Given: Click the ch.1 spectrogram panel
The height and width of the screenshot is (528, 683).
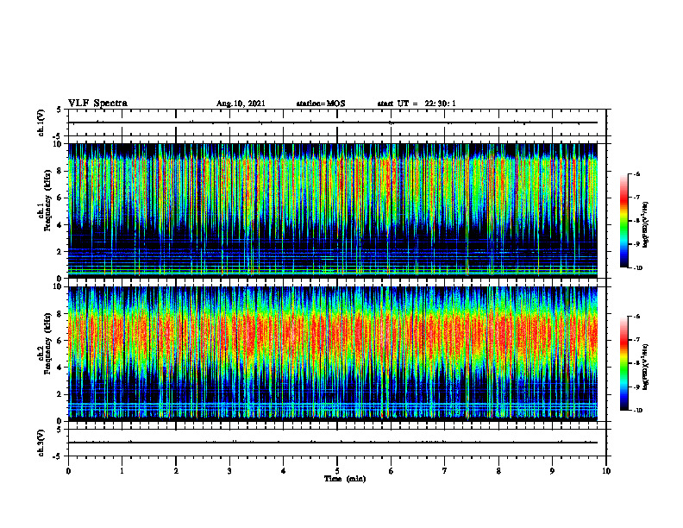Looking at the screenshot, I should click(x=333, y=211).
